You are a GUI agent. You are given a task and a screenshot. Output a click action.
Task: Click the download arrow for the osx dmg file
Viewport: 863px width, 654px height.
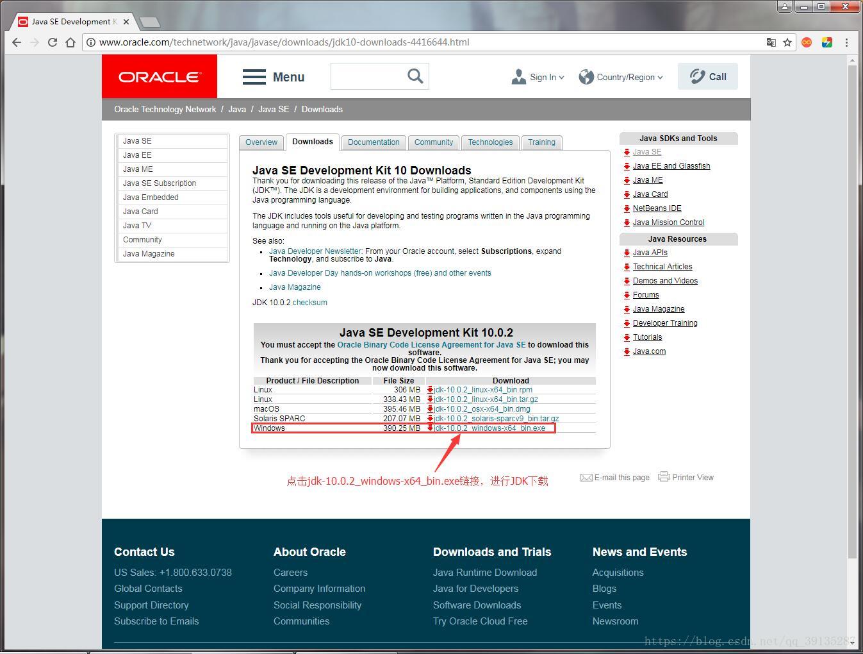(430, 409)
